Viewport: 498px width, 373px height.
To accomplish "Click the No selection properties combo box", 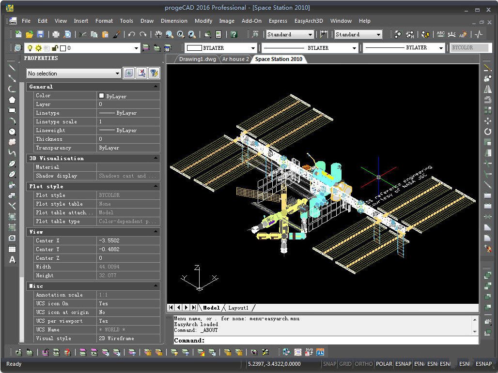I will pos(73,73).
